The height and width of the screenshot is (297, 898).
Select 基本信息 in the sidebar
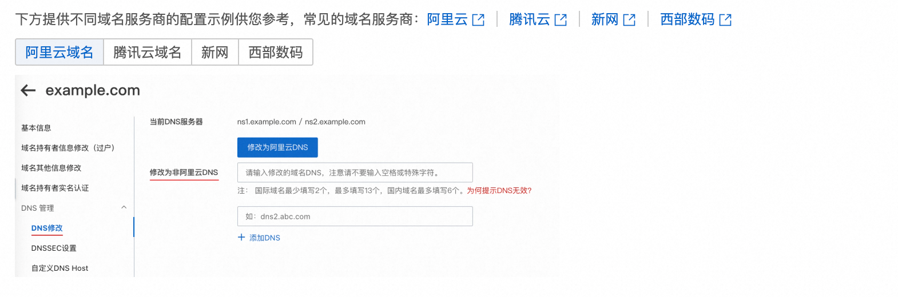36,128
